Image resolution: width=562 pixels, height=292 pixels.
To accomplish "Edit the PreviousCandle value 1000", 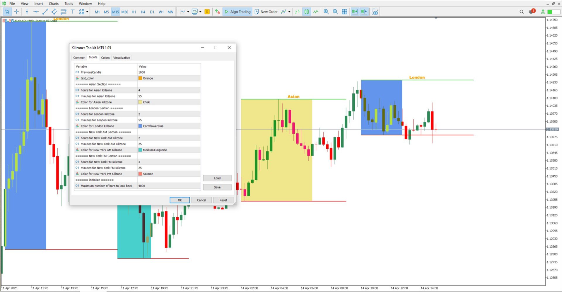I will (x=169, y=72).
